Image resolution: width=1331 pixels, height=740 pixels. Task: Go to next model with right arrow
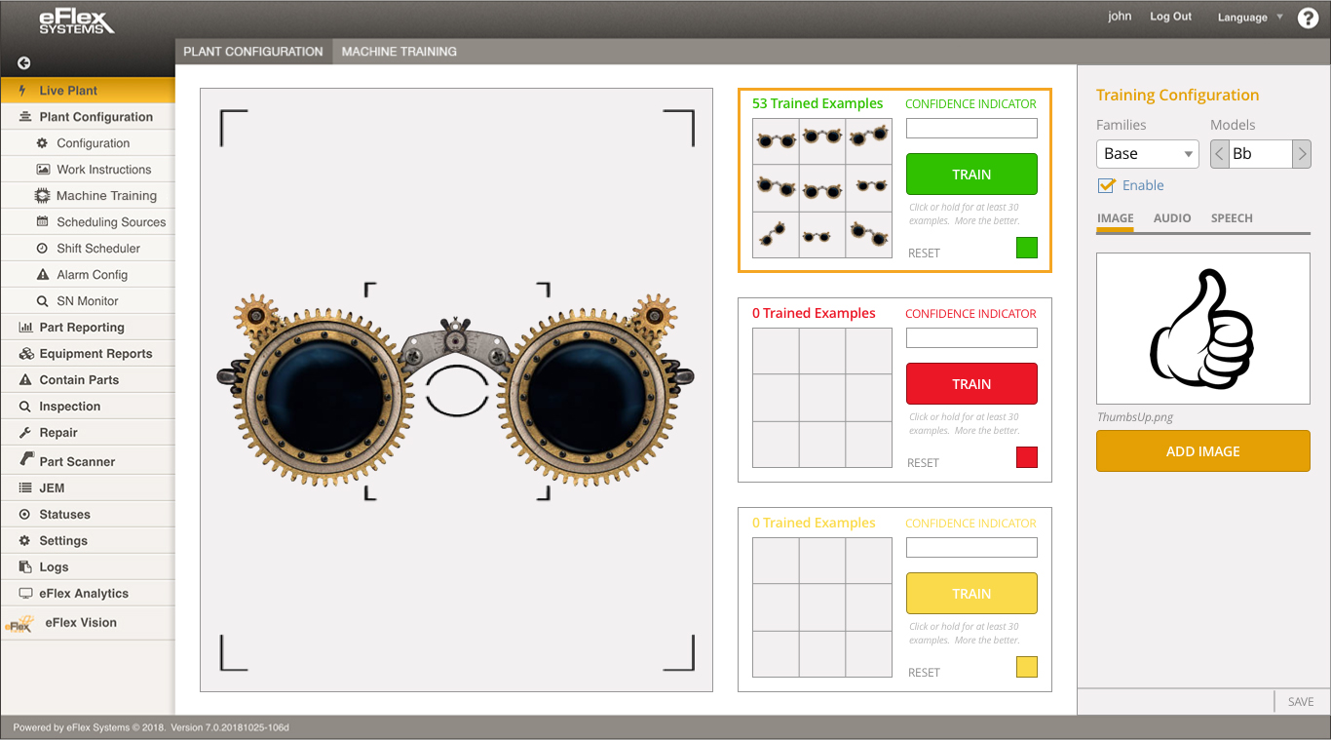point(1301,154)
